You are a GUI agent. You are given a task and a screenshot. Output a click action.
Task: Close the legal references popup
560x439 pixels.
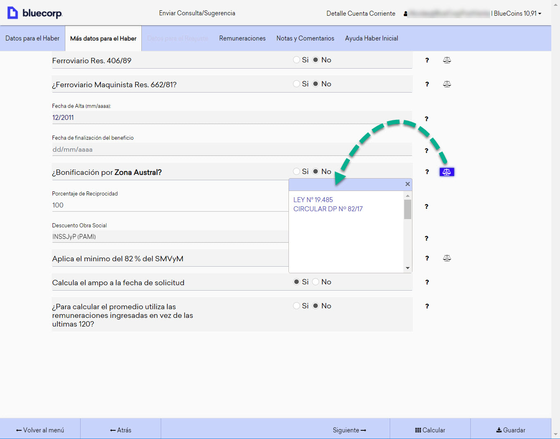407,184
